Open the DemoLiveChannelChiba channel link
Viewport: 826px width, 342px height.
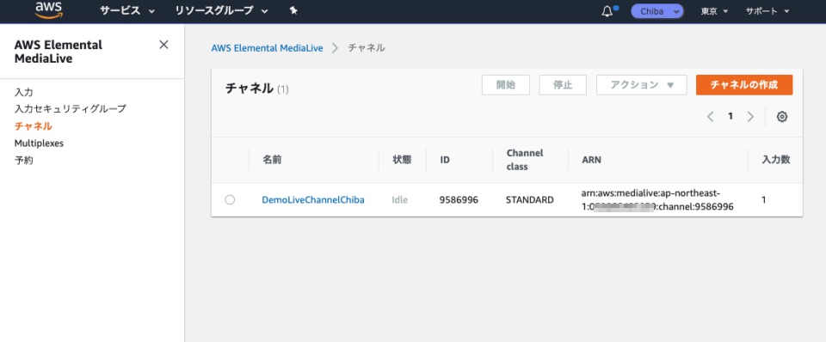(313, 200)
